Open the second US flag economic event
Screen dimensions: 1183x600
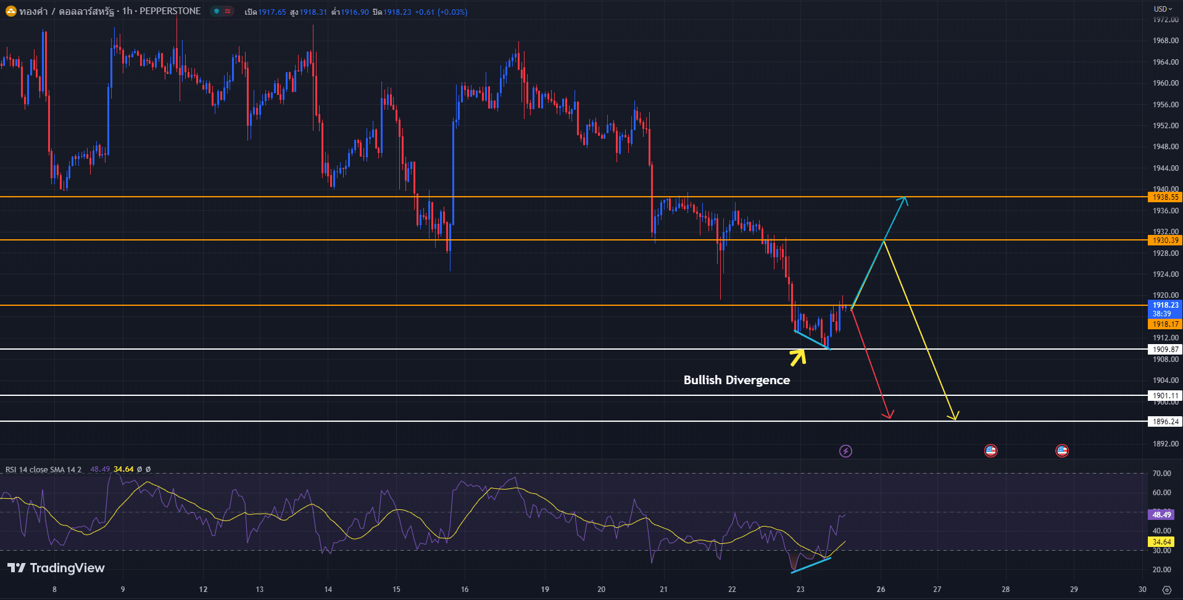pyautogui.click(x=1061, y=451)
